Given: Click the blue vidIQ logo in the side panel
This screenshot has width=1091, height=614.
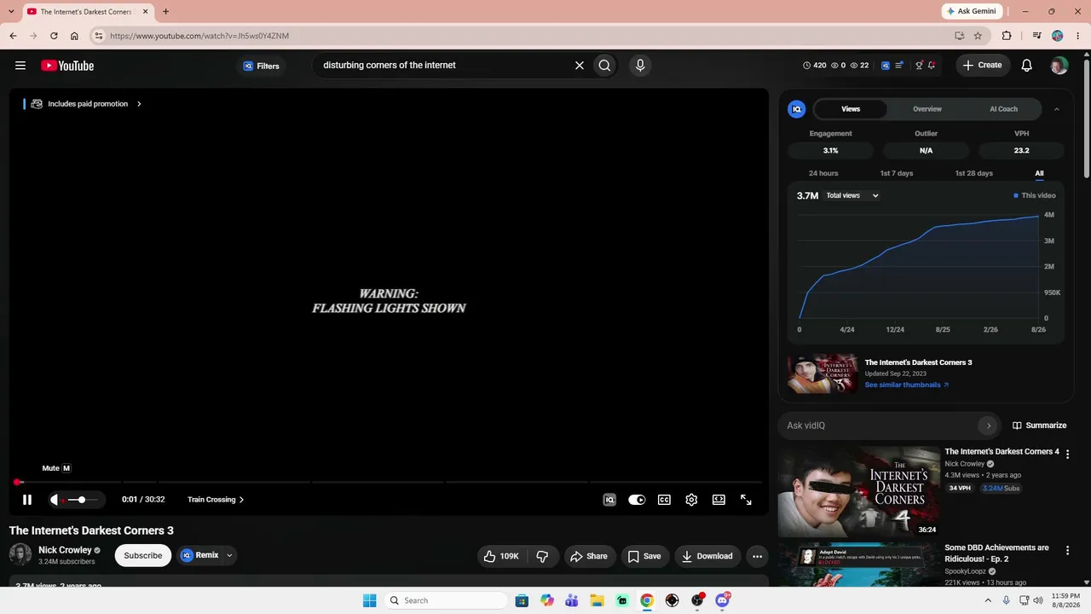Looking at the screenshot, I should pyautogui.click(x=797, y=109).
